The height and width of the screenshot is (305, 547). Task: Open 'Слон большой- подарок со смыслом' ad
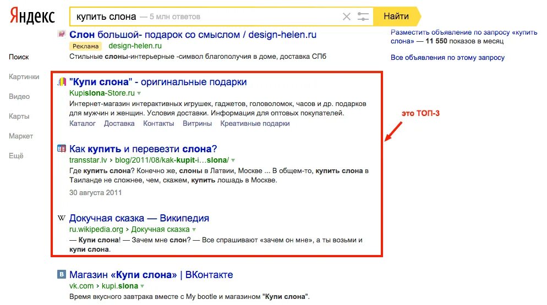[193, 35]
